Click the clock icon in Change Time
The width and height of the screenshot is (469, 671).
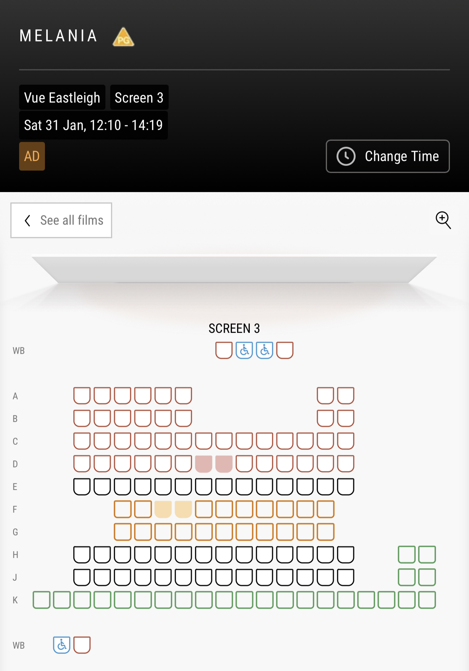tap(346, 156)
